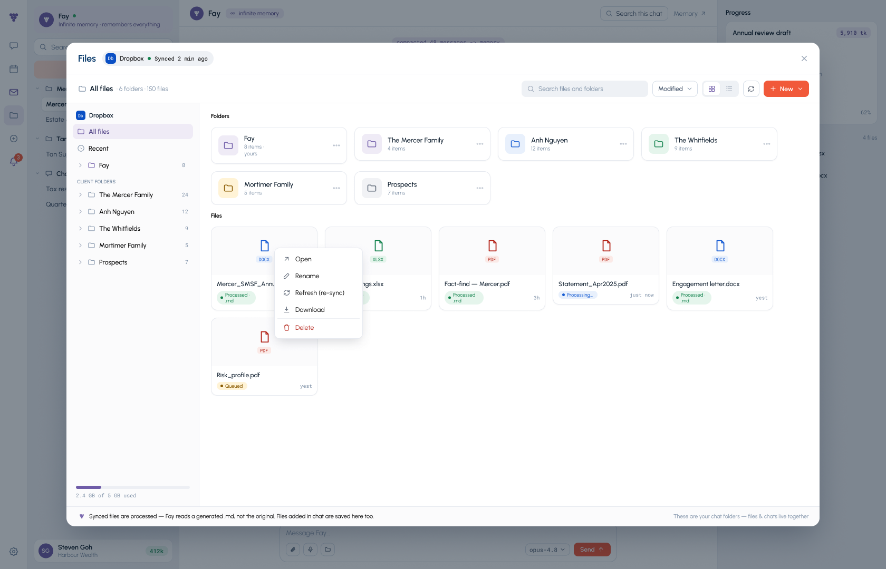Viewport: 886px width, 569px height.
Task: Choose Refresh (re-sync) from context menu
Action: (x=319, y=293)
